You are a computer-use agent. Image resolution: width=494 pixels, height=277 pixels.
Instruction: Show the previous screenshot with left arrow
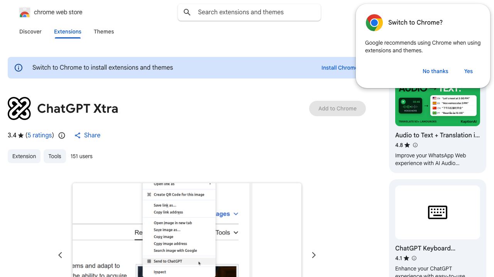[x=60, y=255]
